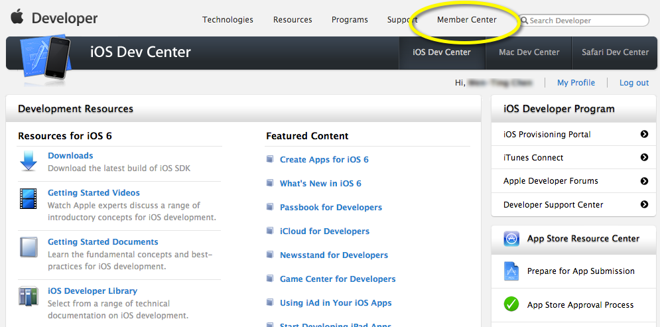Viewport: 660px width, 327px height.
Task: Click the Developer wordmark beside the Apple logo
Action: point(64,19)
